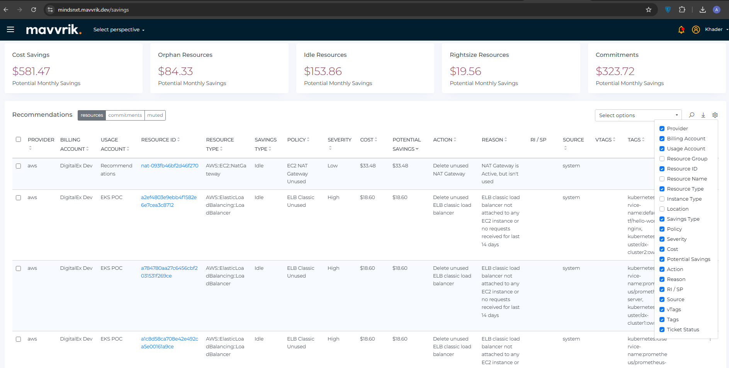Image resolution: width=729 pixels, height=368 pixels.
Task: Click the column settings gear icon
Action: click(x=715, y=115)
